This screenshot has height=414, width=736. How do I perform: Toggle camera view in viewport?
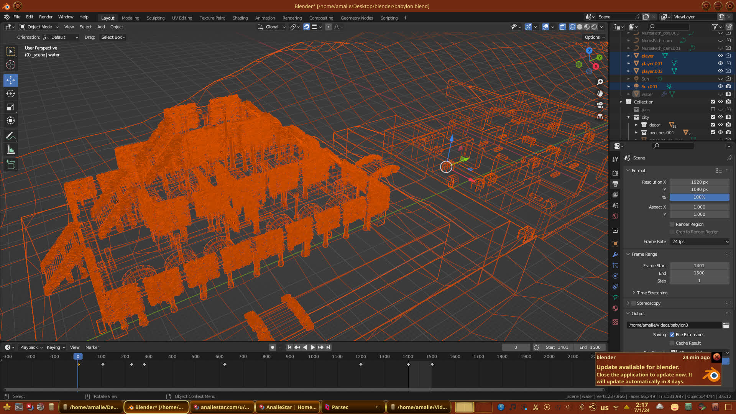pyautogui.click(x=600, y=105)
